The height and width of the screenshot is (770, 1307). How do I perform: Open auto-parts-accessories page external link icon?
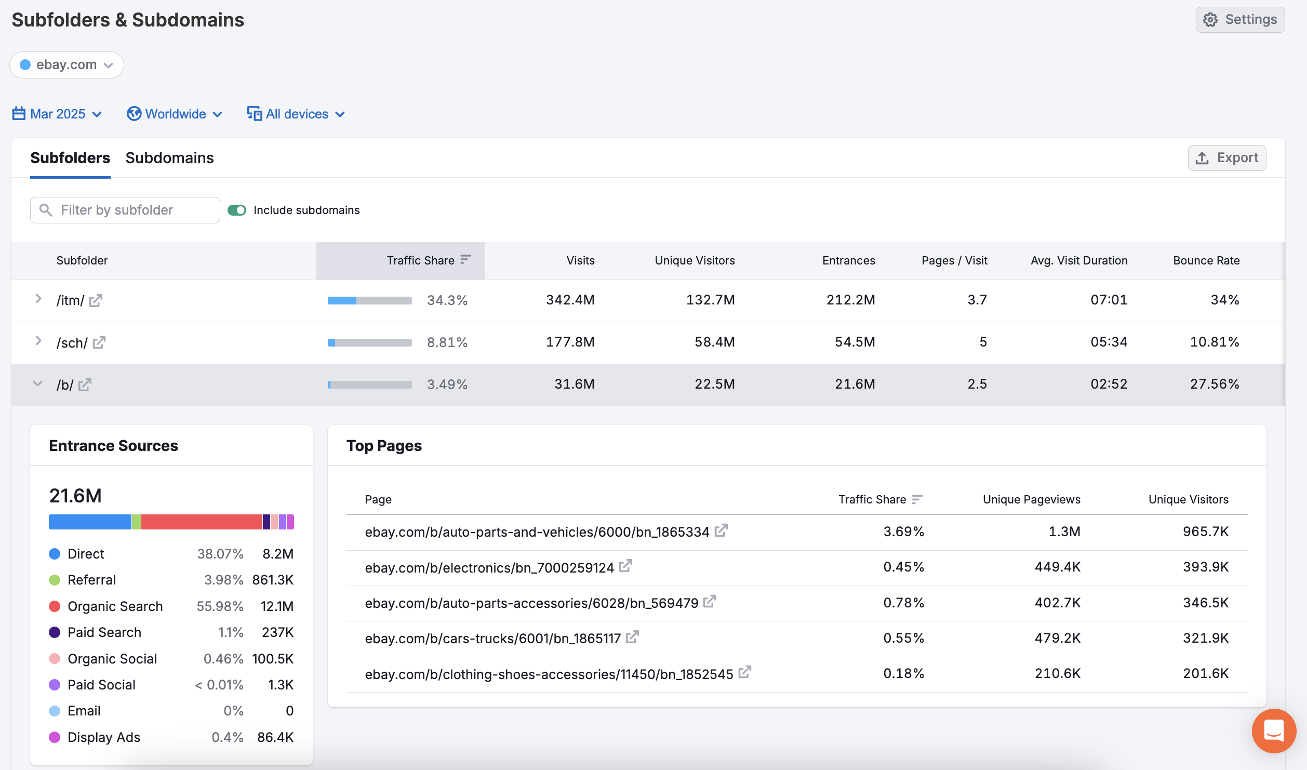pyautogui.click(x=710, y=602)
